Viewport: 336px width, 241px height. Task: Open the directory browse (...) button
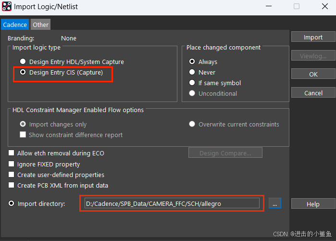[x=275, y=203]
